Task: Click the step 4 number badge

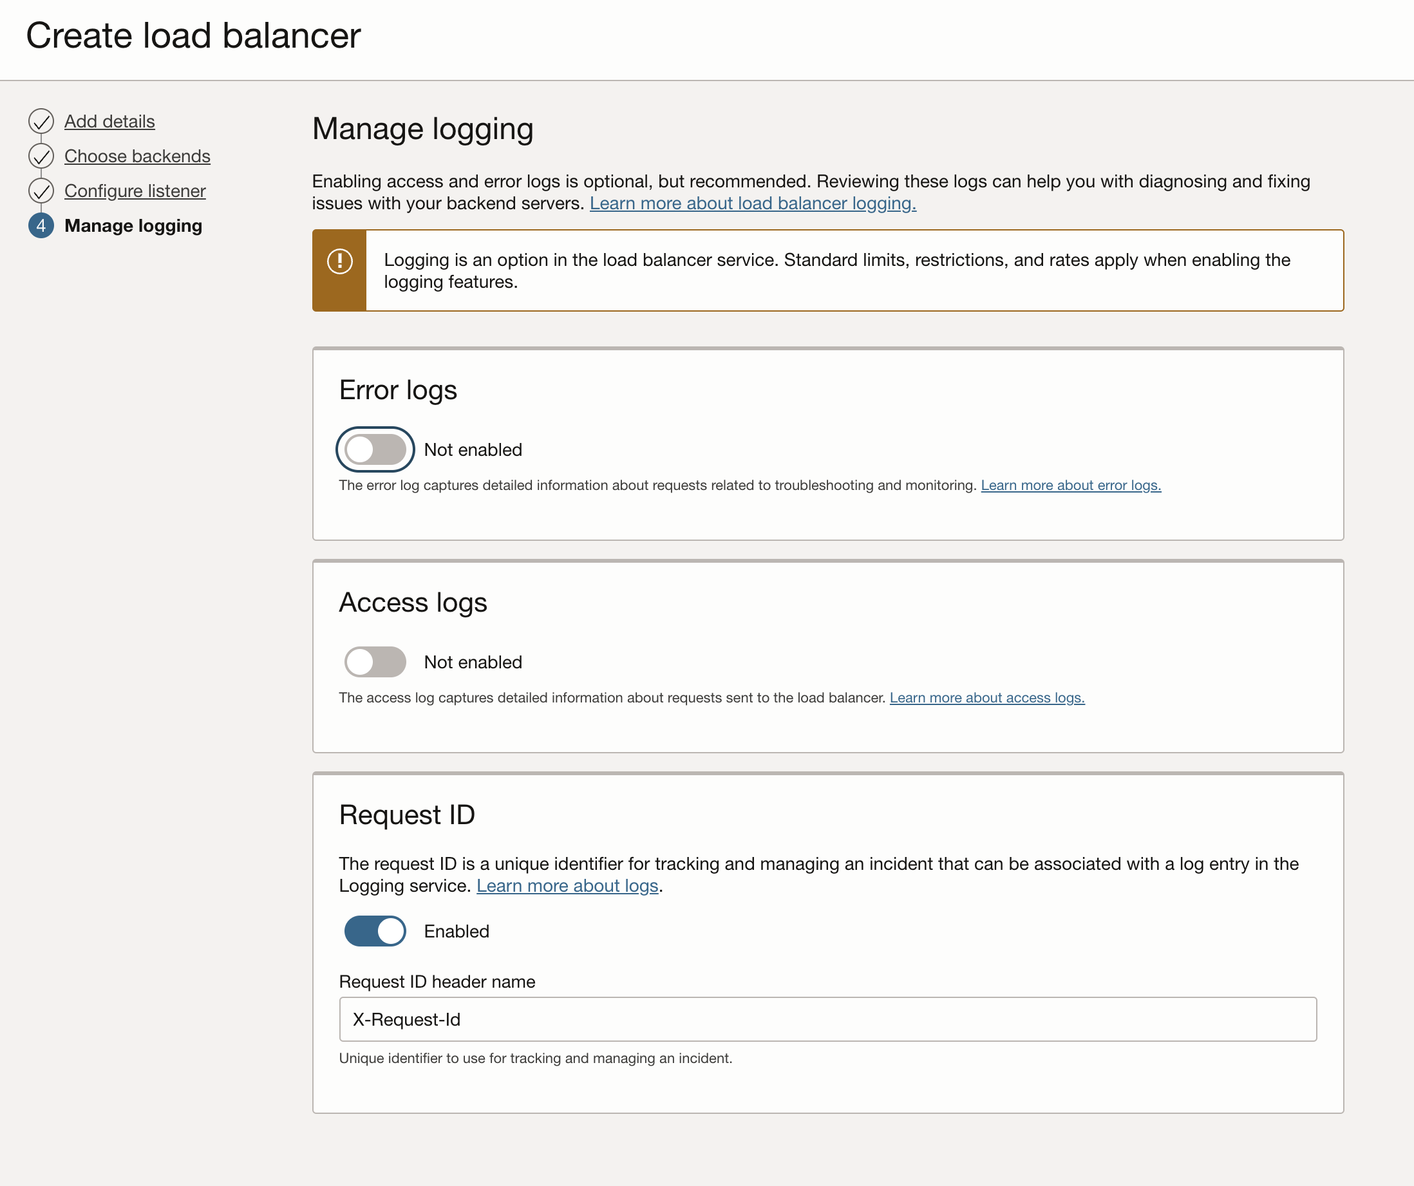Action: [41, 225]
